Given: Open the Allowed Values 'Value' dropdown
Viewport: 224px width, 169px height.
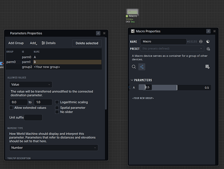Looking at the screenshot, I should 31,84.
